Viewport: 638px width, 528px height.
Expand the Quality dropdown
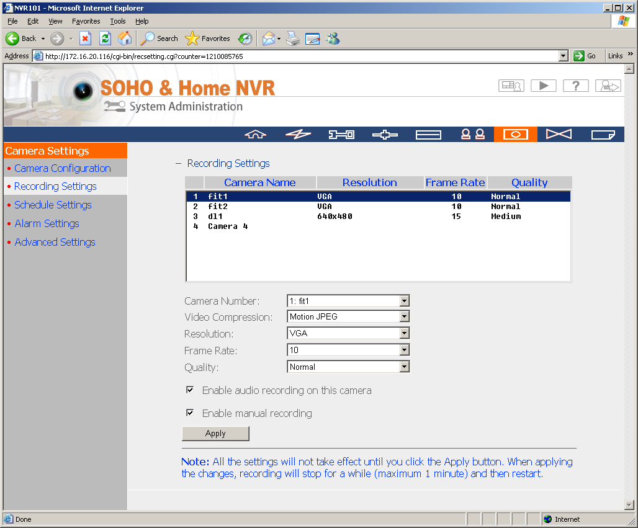tap(404, 367)
